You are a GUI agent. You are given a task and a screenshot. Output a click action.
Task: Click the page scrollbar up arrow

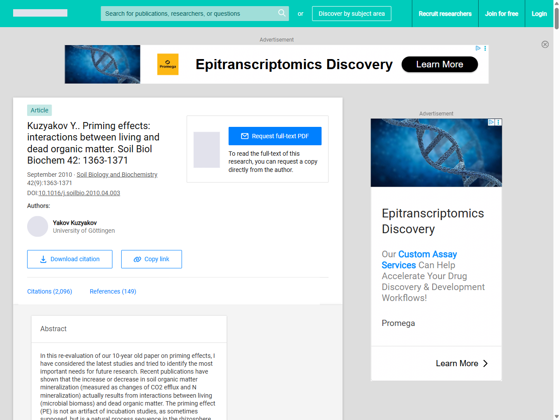pos(556,3)
